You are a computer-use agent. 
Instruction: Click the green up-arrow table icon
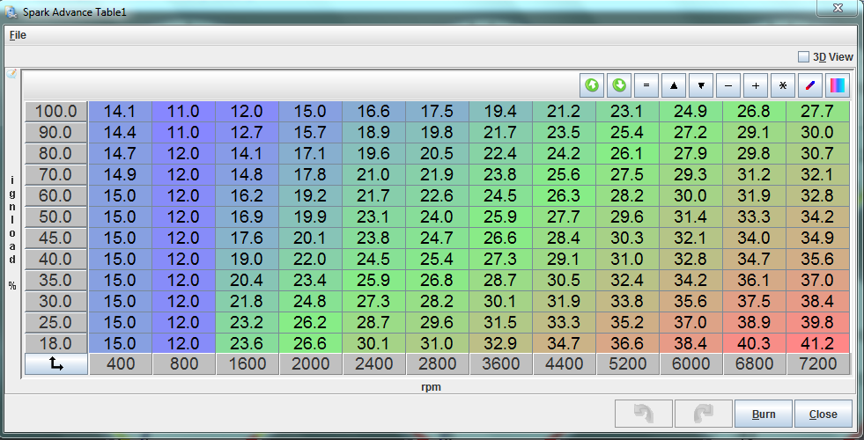592,85
